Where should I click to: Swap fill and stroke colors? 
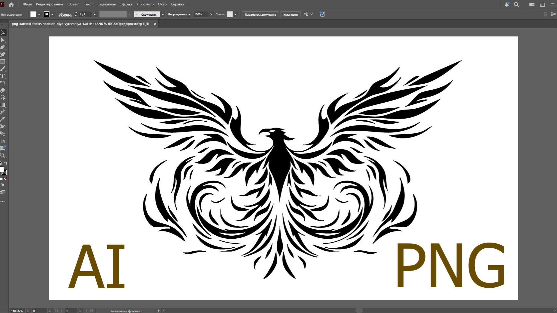(6, 163)
